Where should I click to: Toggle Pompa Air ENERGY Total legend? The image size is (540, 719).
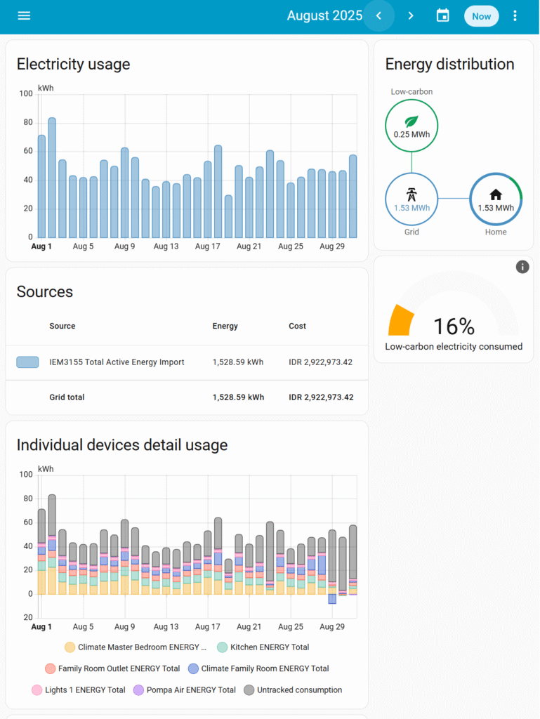pos(185,690)
